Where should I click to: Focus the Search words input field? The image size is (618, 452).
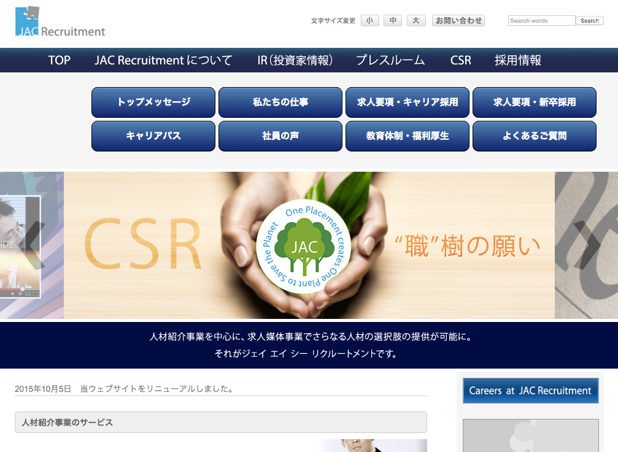point(541,20)
